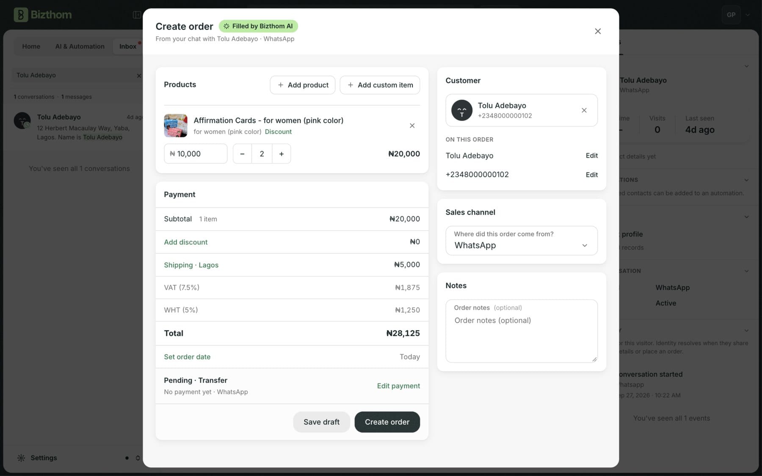Click Edit payment
762x476 pixels.
398,386
